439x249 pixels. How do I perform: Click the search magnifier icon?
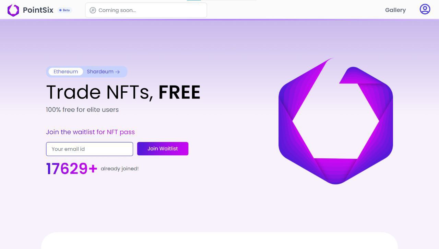click(93, 10)
